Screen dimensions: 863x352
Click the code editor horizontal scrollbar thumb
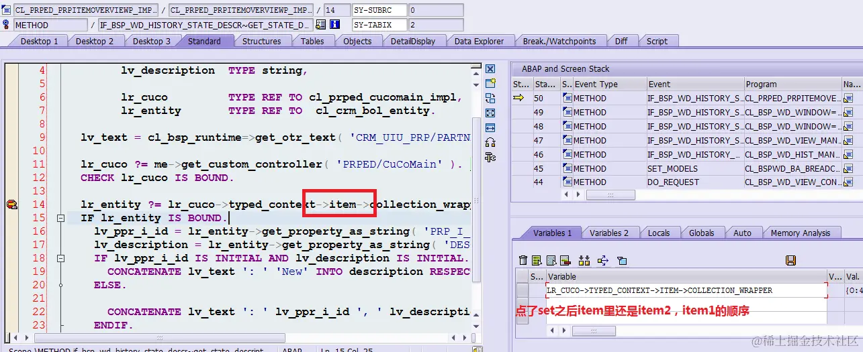[x=161, y=338]
